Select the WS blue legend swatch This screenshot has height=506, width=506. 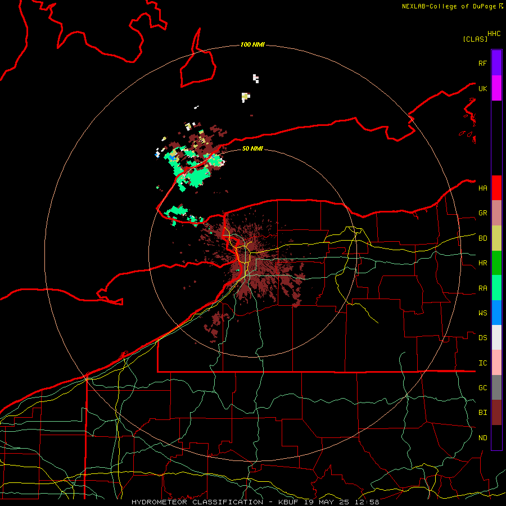pyautogui.click(x=496, y=313)
